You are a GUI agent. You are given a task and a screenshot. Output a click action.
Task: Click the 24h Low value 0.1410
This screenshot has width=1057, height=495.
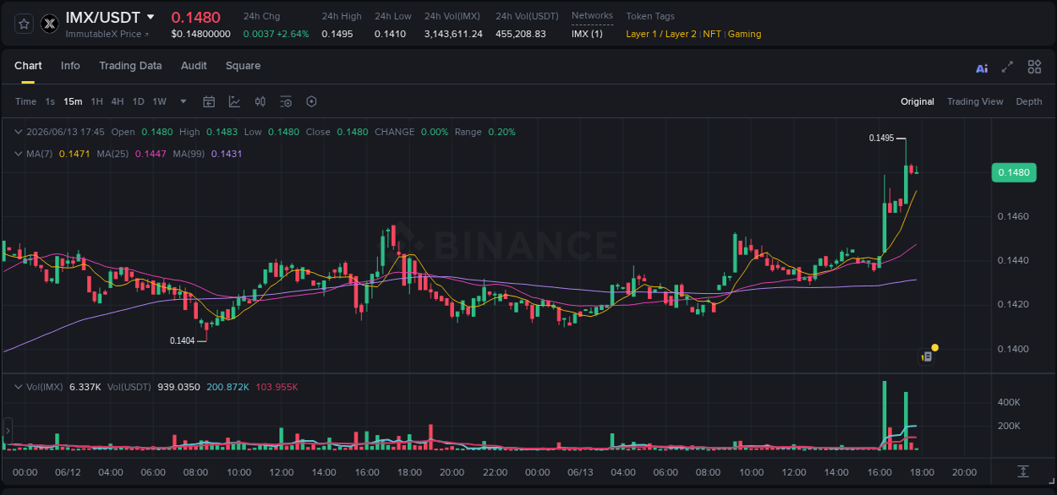(390, 34)
